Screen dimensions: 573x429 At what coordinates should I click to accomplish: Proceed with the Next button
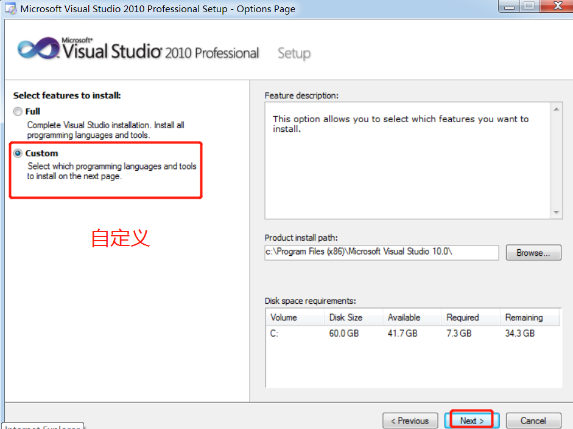click(472, 420)
